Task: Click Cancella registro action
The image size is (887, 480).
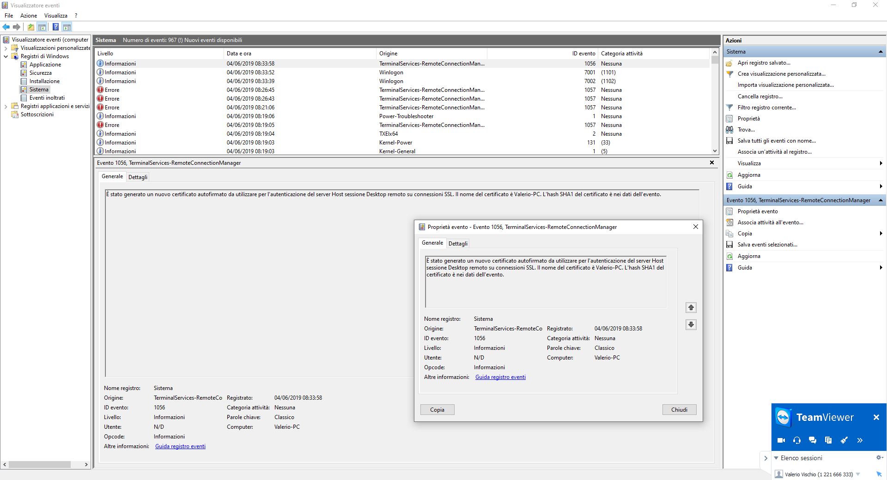Action: click(760, 96)
